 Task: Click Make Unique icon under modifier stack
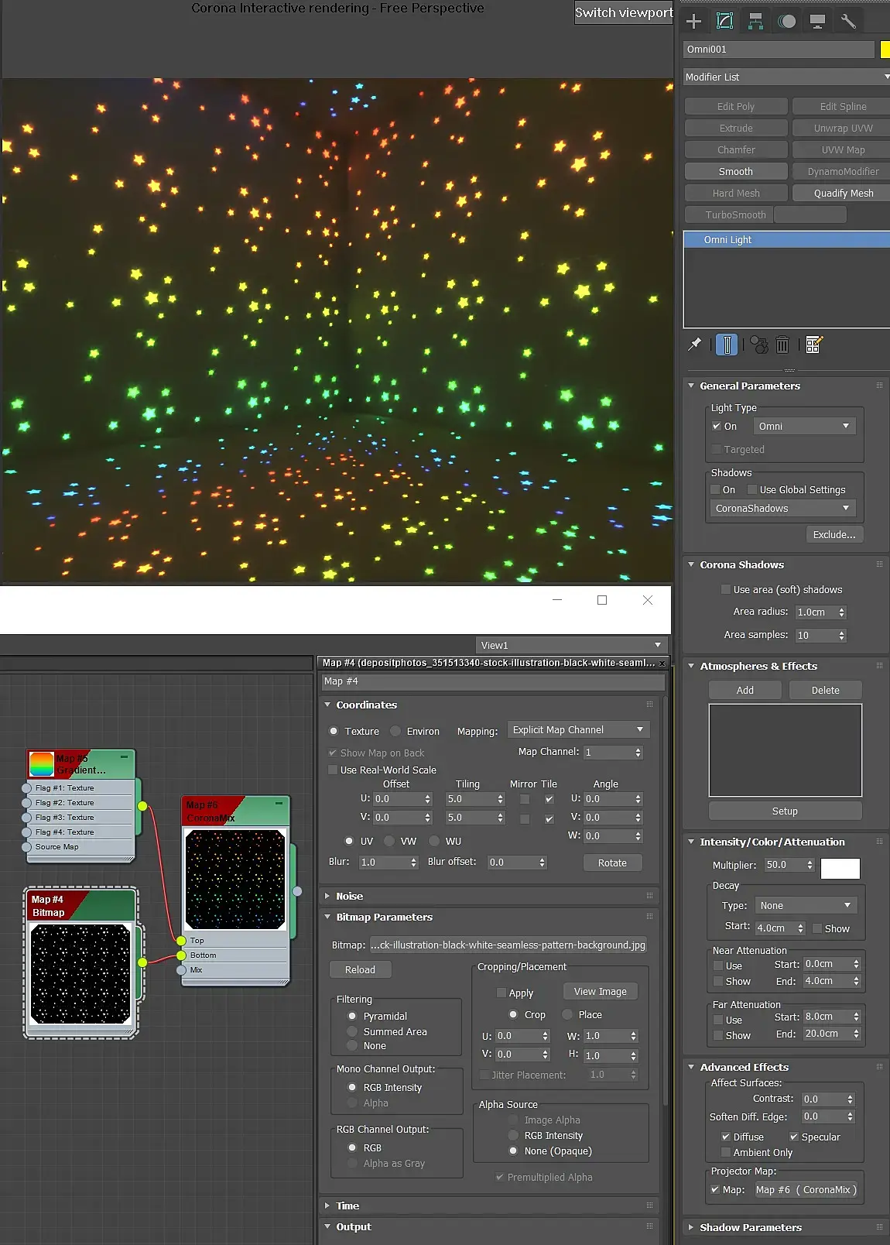coord(759,345)
